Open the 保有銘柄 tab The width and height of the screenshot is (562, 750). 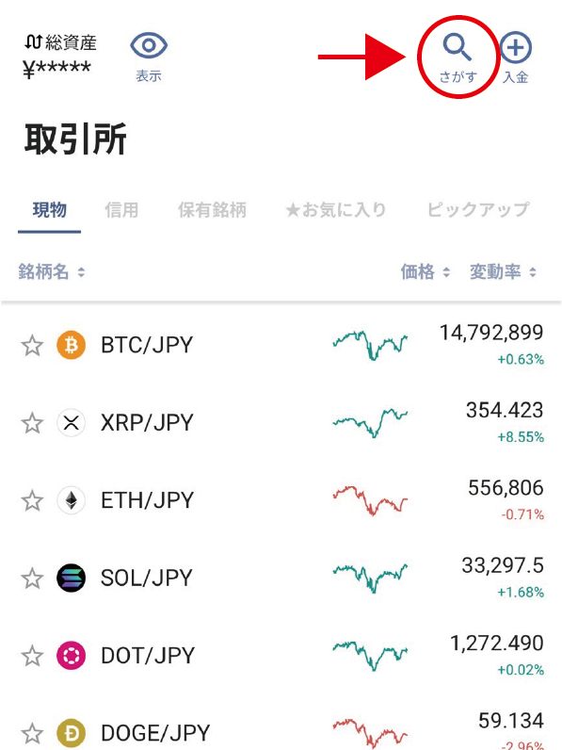pyautogui.click(x=212, y=209)
